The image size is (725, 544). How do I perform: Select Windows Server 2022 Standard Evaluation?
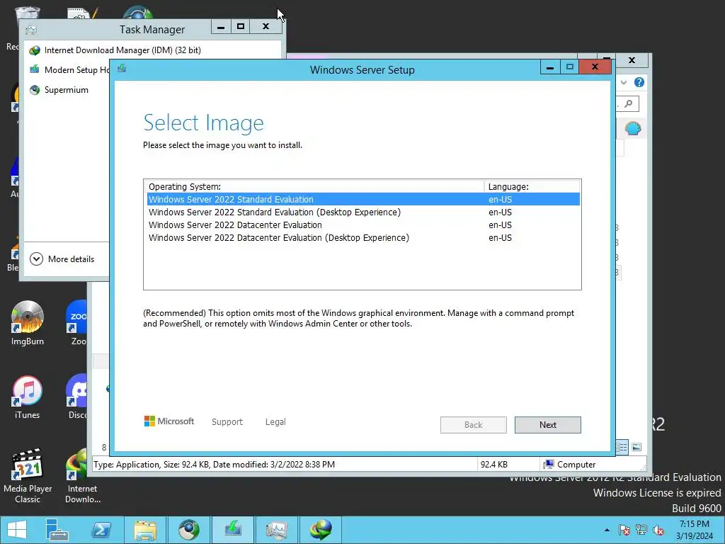[363, 199]
